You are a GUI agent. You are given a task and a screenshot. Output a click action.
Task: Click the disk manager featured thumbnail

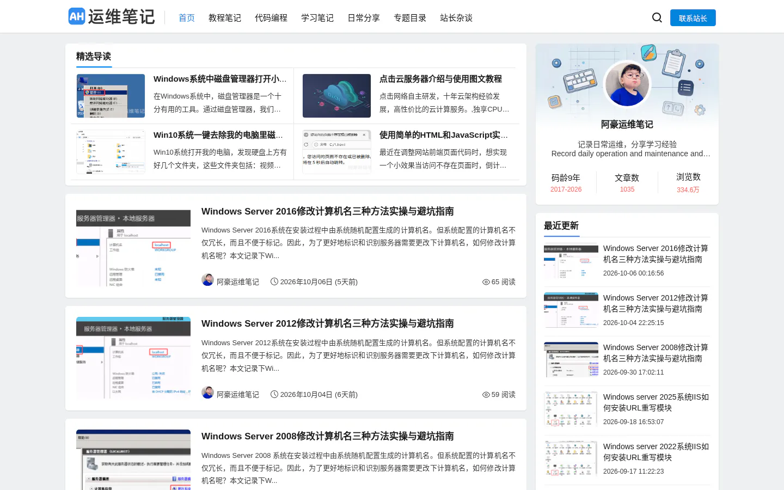tap(111, 96)
